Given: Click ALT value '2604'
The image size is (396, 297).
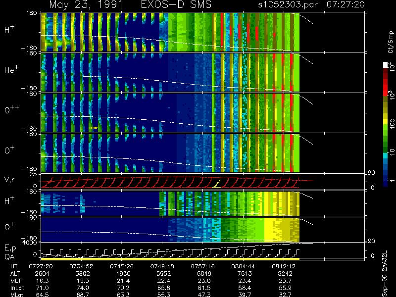Looking at the screenshot, I should point(42,274).
